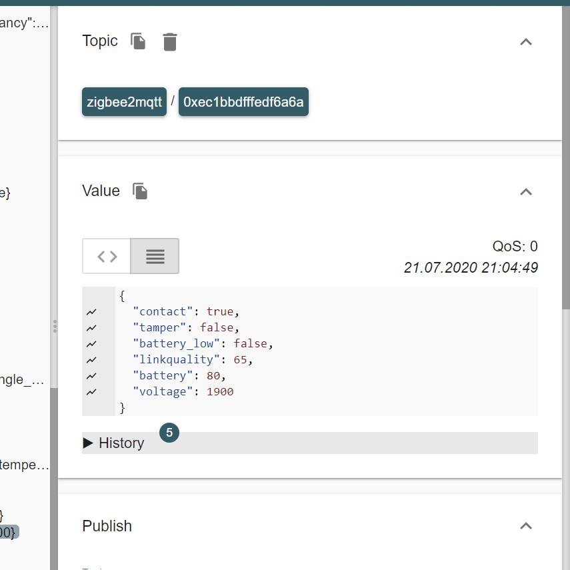Click the panel splitter handle
Image resolution: width=570 pixels, height=570 pixels.
pyautogui.click(x=55, y=327)
